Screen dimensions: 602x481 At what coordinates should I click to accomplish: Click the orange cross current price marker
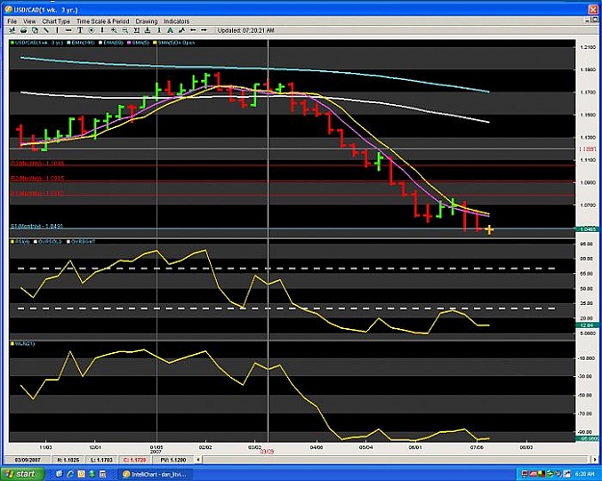coord(489,230)
